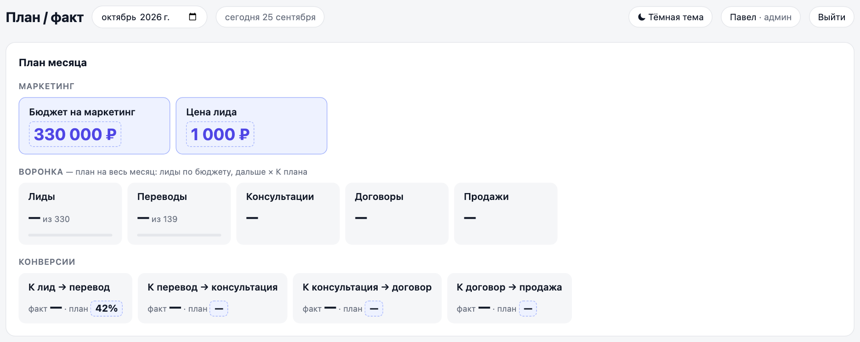The width and height of the screenshot is (860, 342).
Task: Click the Переводы funnel card title
Action: (x=162, y=197)
